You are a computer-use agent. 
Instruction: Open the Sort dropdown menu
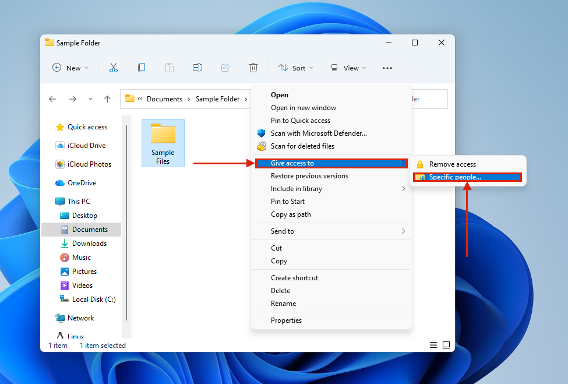click(295, 68)
